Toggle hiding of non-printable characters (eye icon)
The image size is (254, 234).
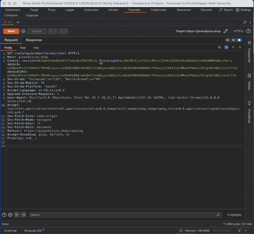(x=219, y=47)
